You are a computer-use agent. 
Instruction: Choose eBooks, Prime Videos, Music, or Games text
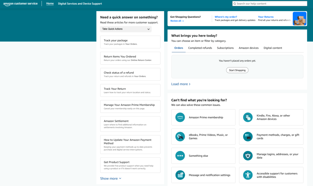tap(208, 137)
